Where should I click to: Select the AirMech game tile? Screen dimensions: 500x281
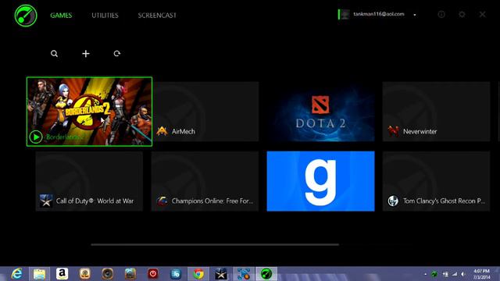tap(205, 112)
